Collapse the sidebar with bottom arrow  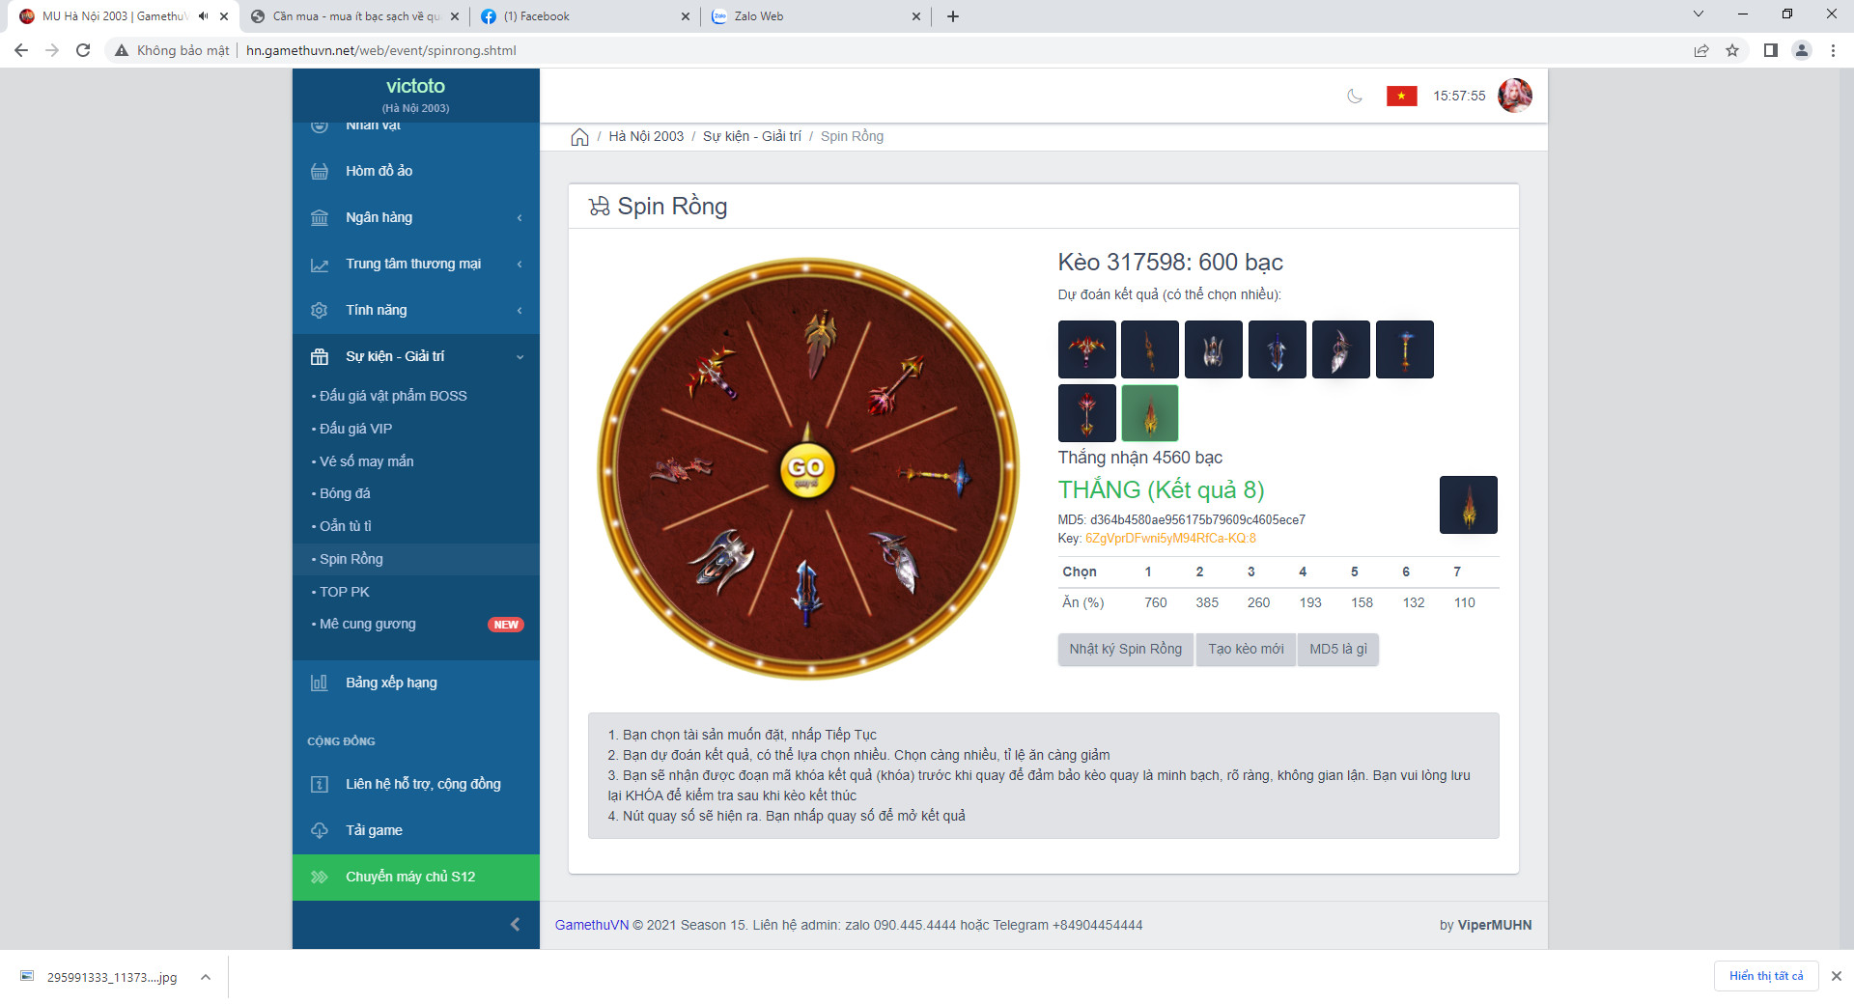tap(515, 924)
